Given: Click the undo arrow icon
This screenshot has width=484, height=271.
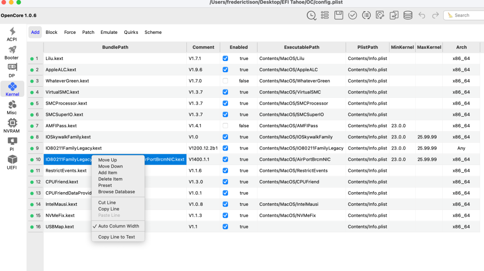Looking at the screenshot, I should [422, 15].
